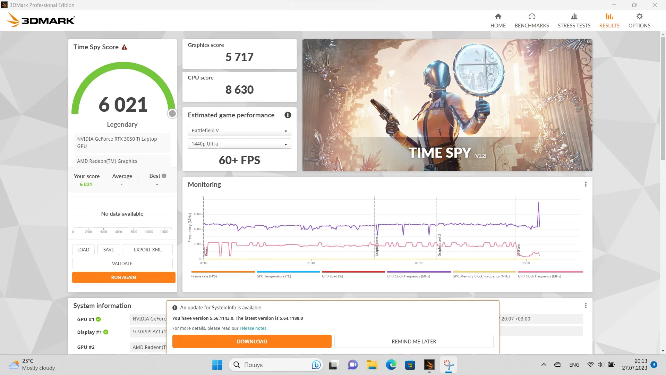Go to the HOME tab

click(x=498, y=20)
